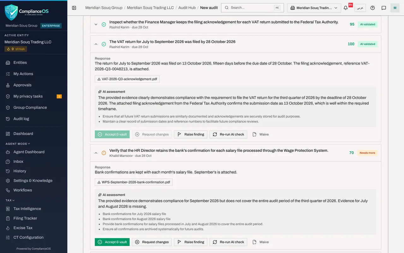Collapse the VAT return July–September item
This screenshot has width=404, height=253.
pyautogui.click(x=96, y=44)
